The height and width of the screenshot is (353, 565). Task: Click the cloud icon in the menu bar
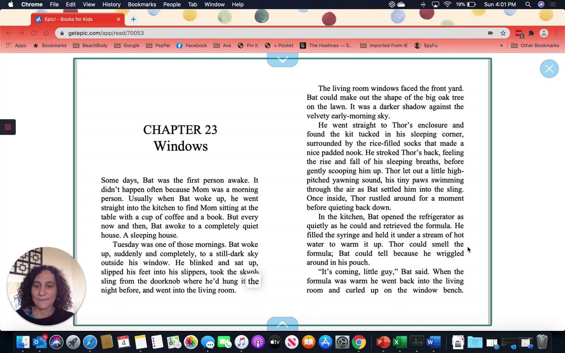(x=401, y=4)
